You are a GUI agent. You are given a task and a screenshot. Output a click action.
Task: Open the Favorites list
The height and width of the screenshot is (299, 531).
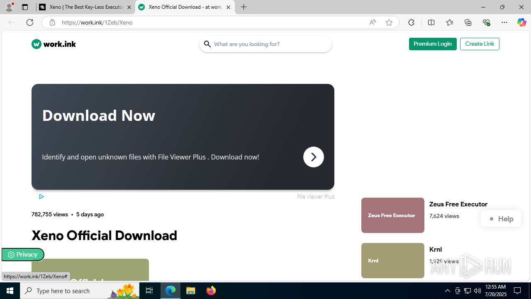[x=450, y=22]
